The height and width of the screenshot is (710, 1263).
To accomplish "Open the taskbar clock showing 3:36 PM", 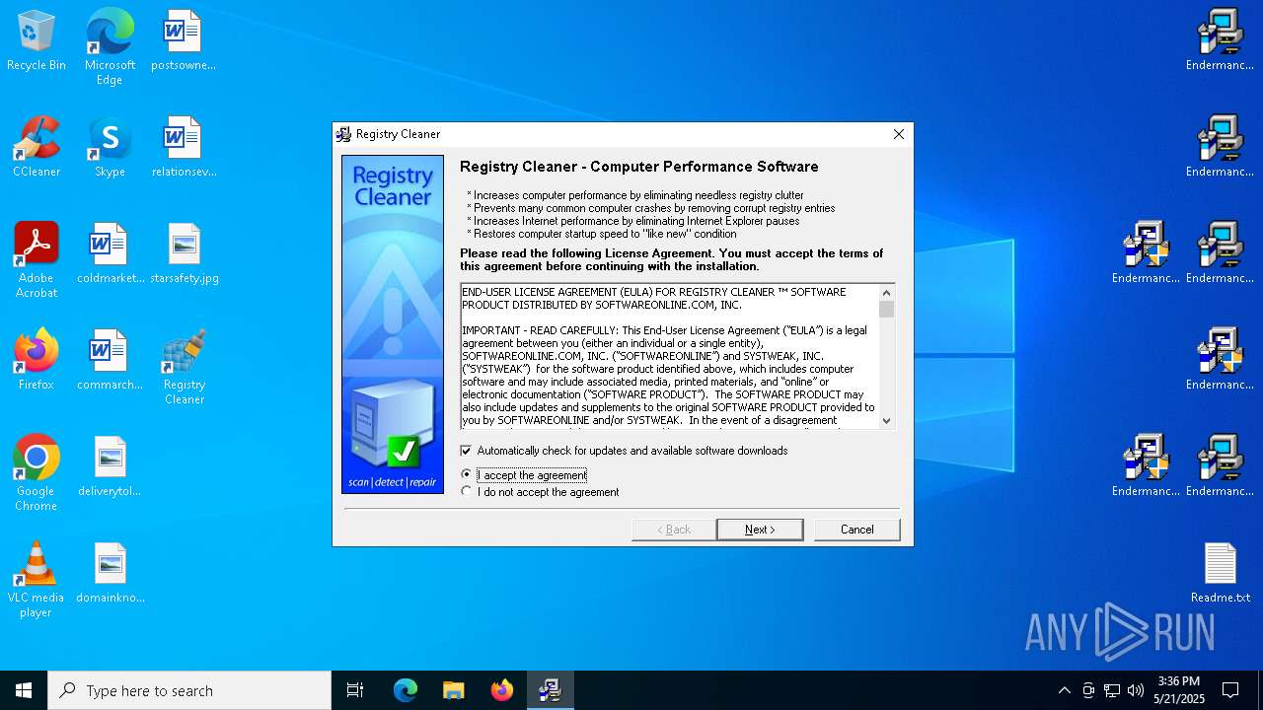I will pos(1178,690).
